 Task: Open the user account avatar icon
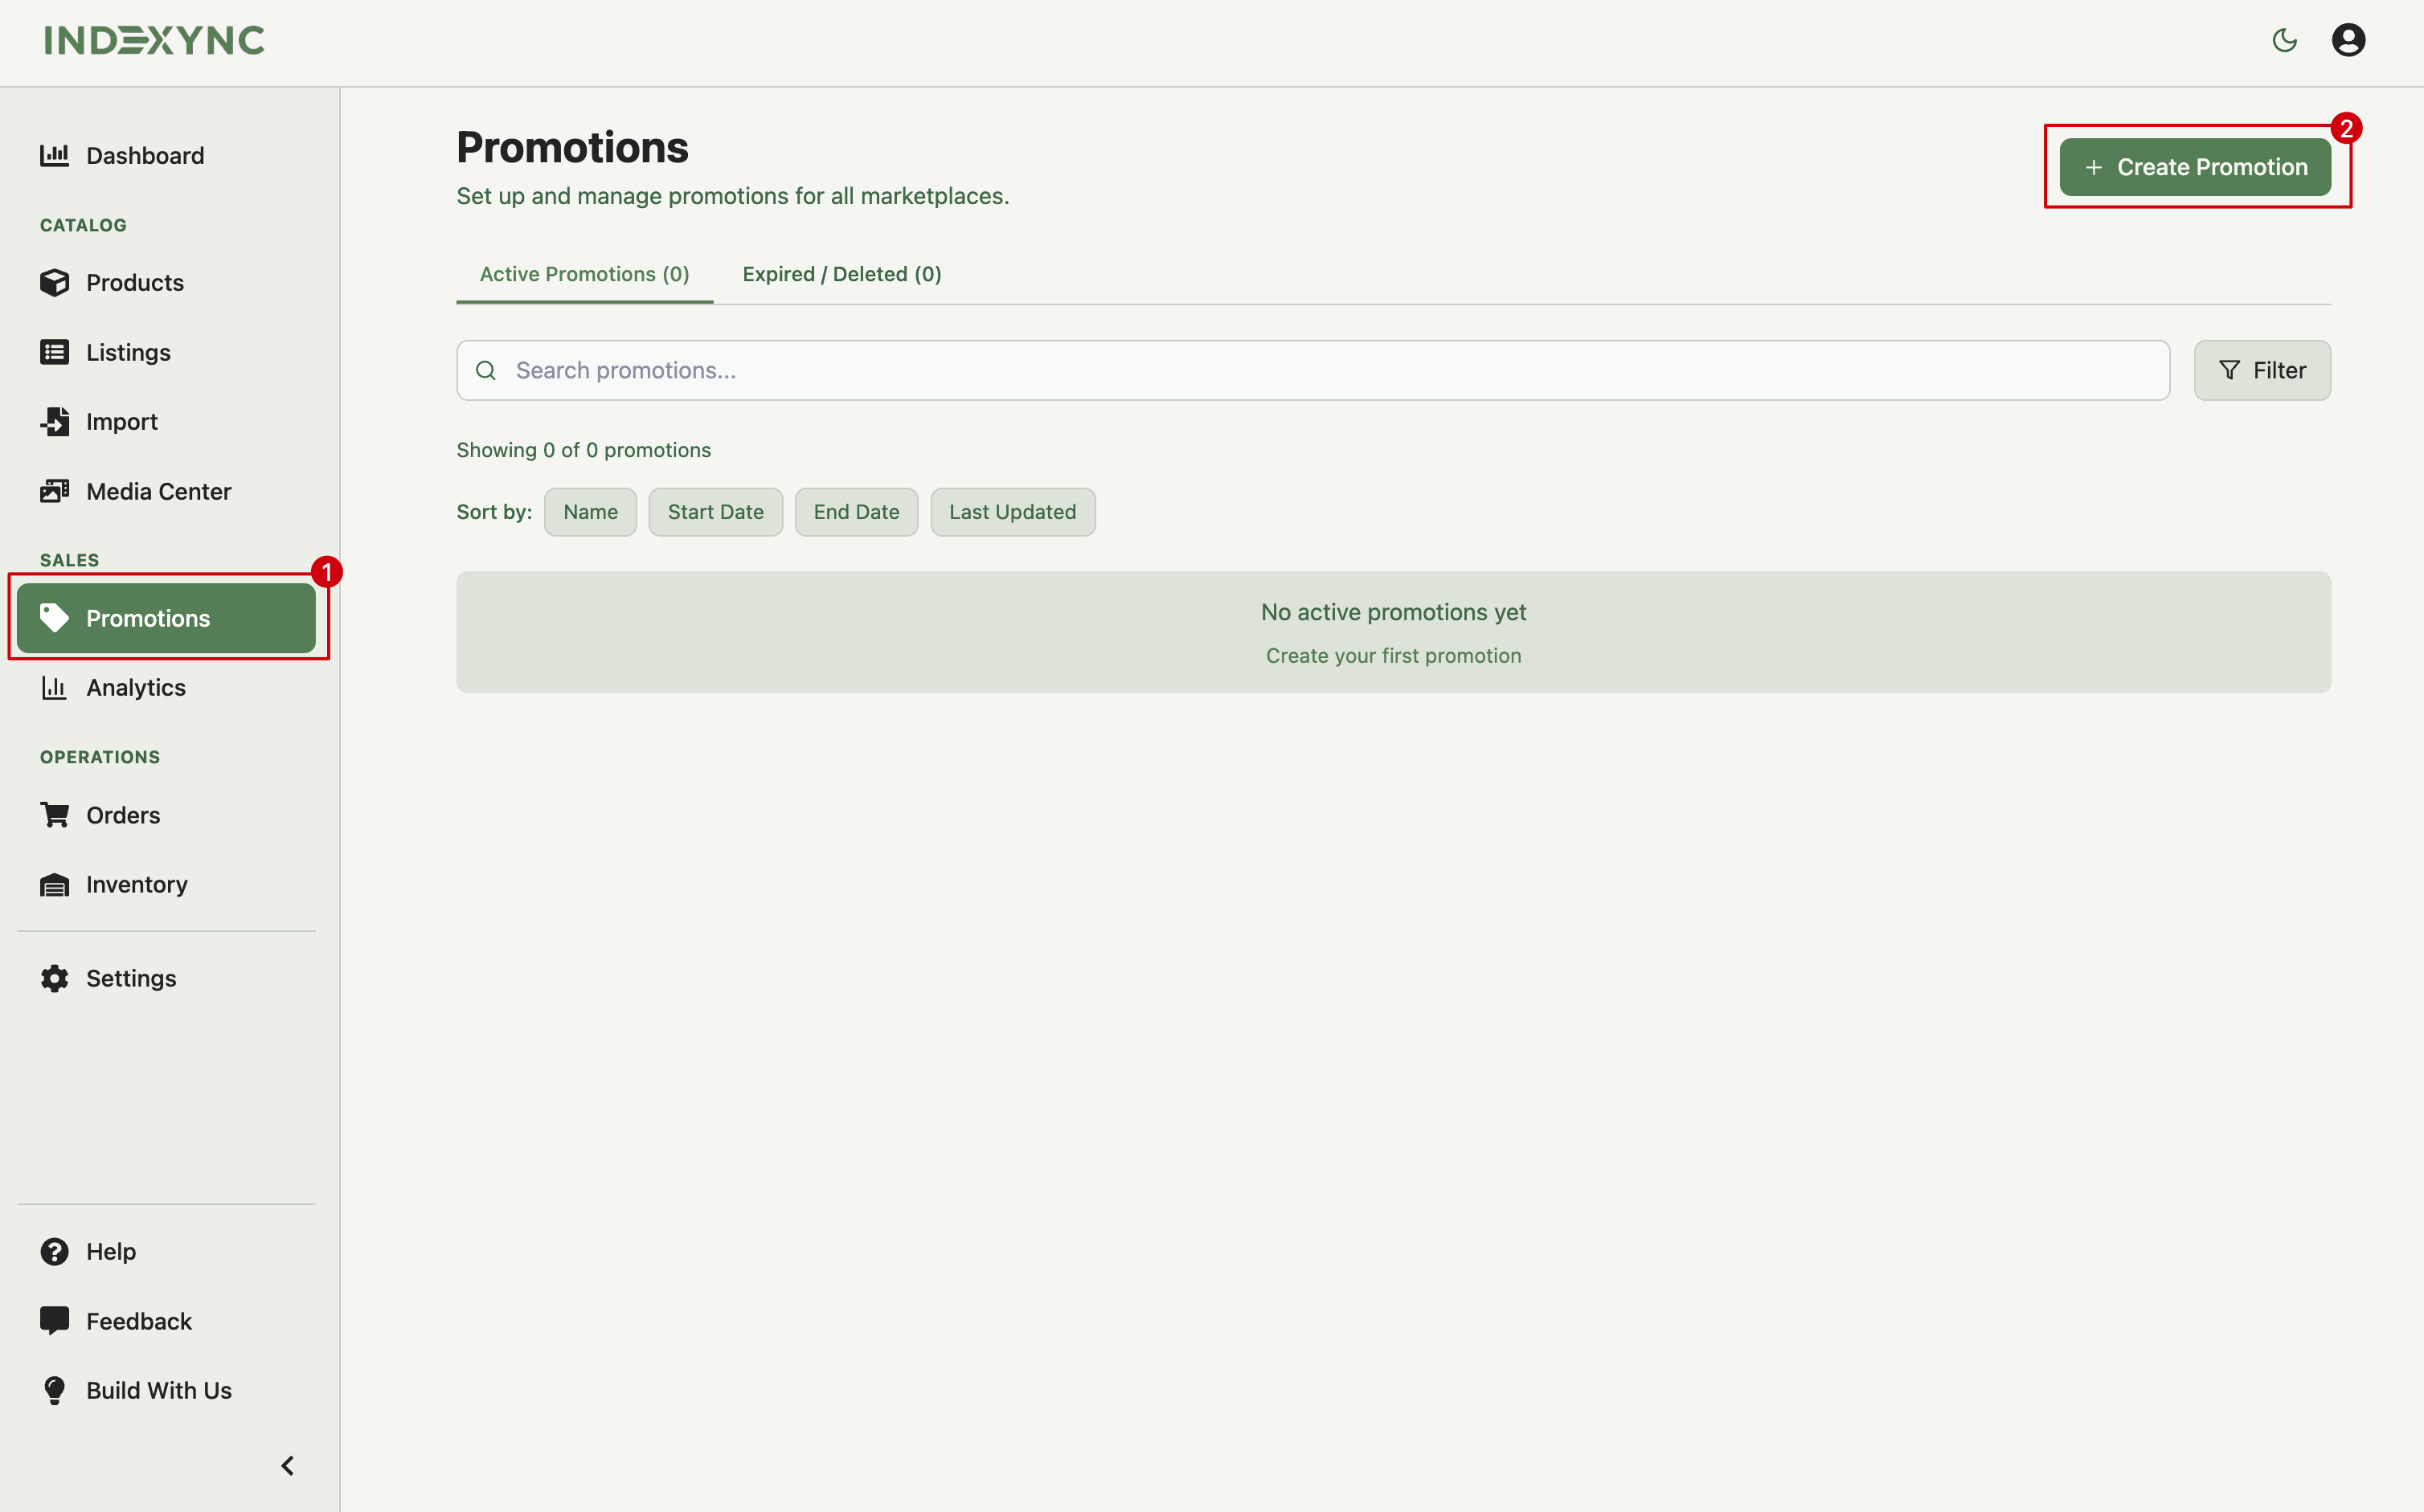[x=2348, y=40]
